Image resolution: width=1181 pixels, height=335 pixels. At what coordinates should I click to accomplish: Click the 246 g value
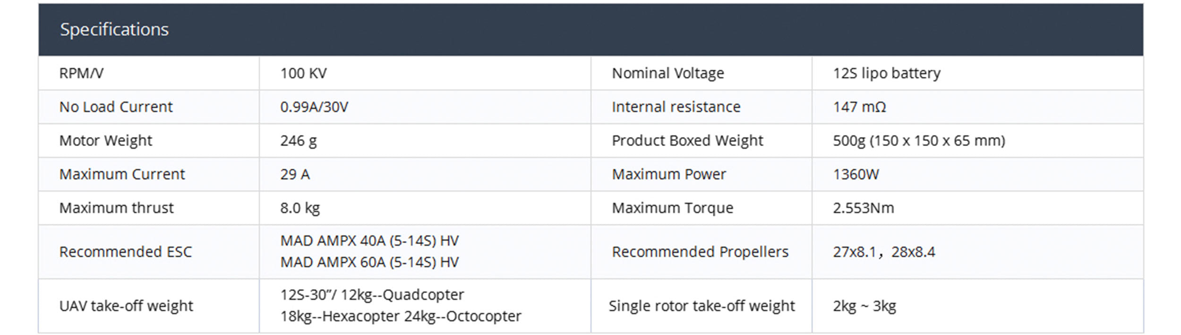(x=298, y=140)
